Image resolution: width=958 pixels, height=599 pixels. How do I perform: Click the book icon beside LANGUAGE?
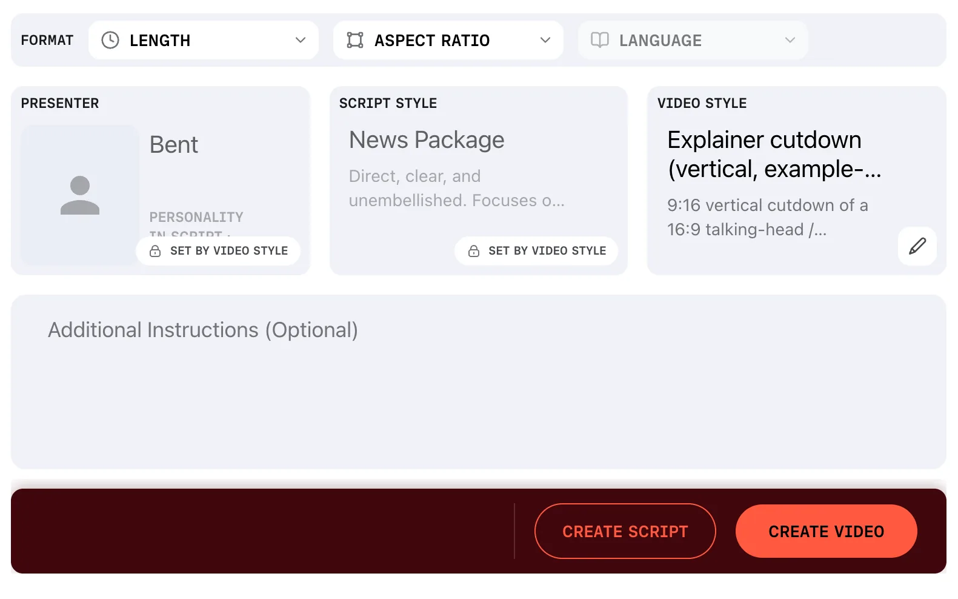[x=600, y=40]
